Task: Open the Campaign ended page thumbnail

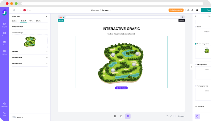Action: tap(203, 94)
